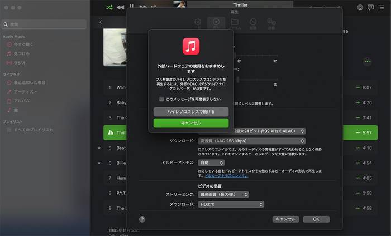Viewport: 391px width, 236px height.
Task: Open Dolby Atmos 自動 dropdown
Action: [211, 163]
